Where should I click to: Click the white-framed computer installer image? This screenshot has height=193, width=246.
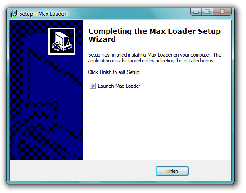61,41
